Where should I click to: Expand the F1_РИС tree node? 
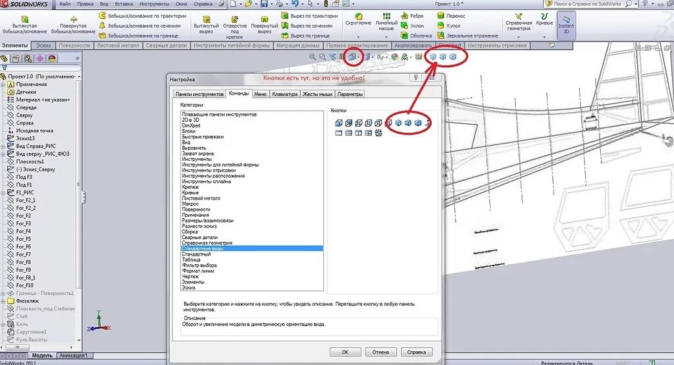(x=3, y=193)
